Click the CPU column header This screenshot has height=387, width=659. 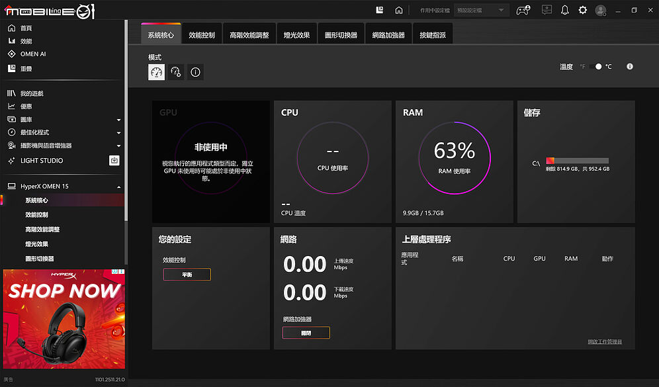509,259
